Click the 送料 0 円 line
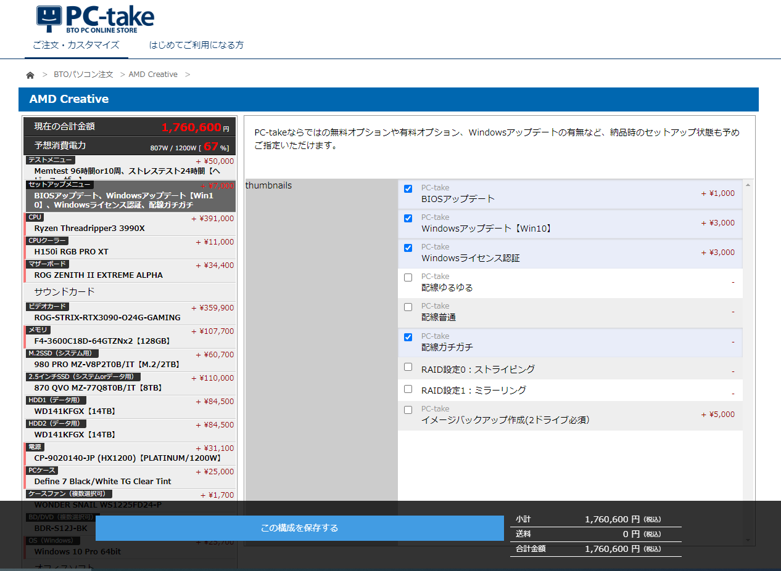781x571 pixels. click(x=596, y=534)
